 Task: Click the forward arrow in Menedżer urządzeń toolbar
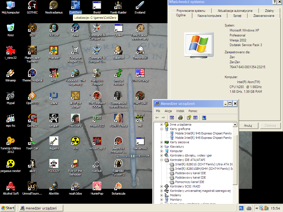coord(163,118)
